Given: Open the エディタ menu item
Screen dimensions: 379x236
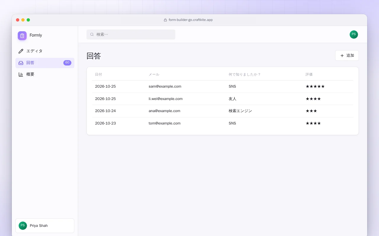Looking at the screenshot, I should (x=45, y=51).
